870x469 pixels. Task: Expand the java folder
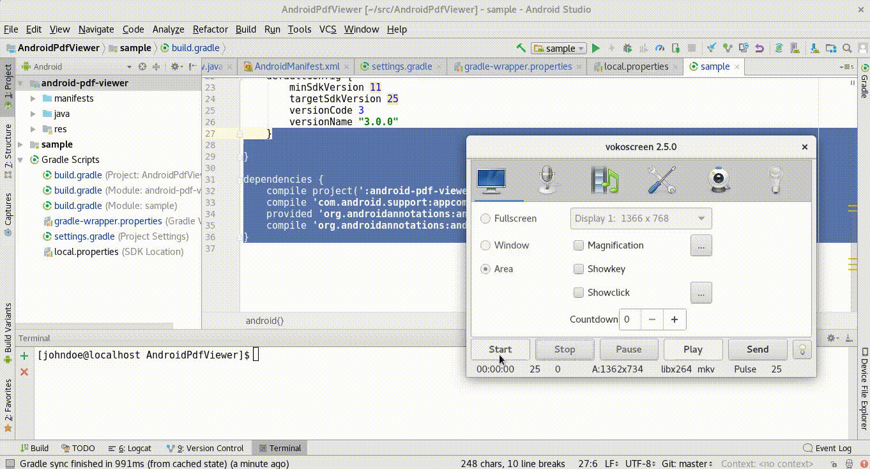tap(33, 114)
